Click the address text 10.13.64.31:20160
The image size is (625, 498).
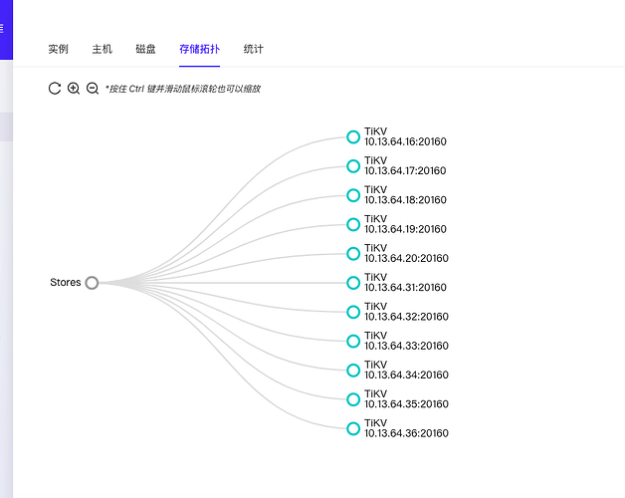pos(405,287)
